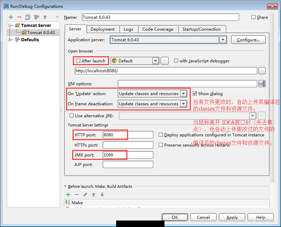Show more toolbar actions chevron
Image resolution: width=281 pixels, height=227 pixels.
point(57,17)
